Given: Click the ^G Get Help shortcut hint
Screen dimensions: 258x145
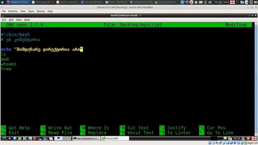Looking at the screenshot, I should tap(15, 128).
